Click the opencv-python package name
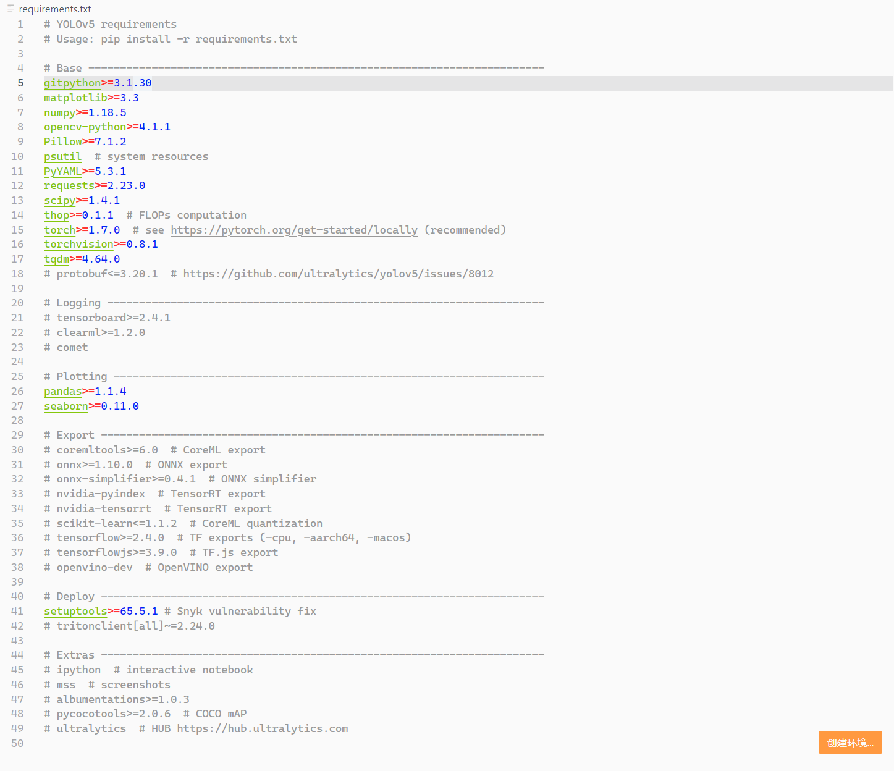 pyautogui.click(x=85, y=127)
